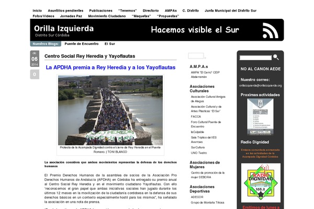Open the FACCA link

(x=196, y=117)
